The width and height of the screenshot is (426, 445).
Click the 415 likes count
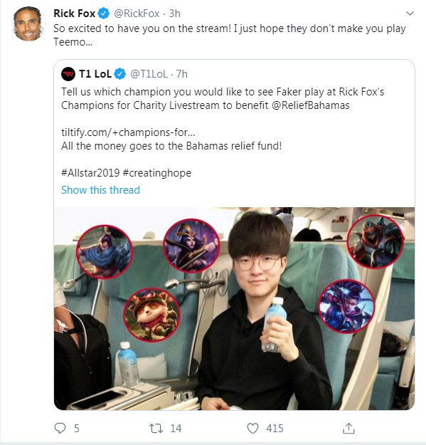coord(275,428)
